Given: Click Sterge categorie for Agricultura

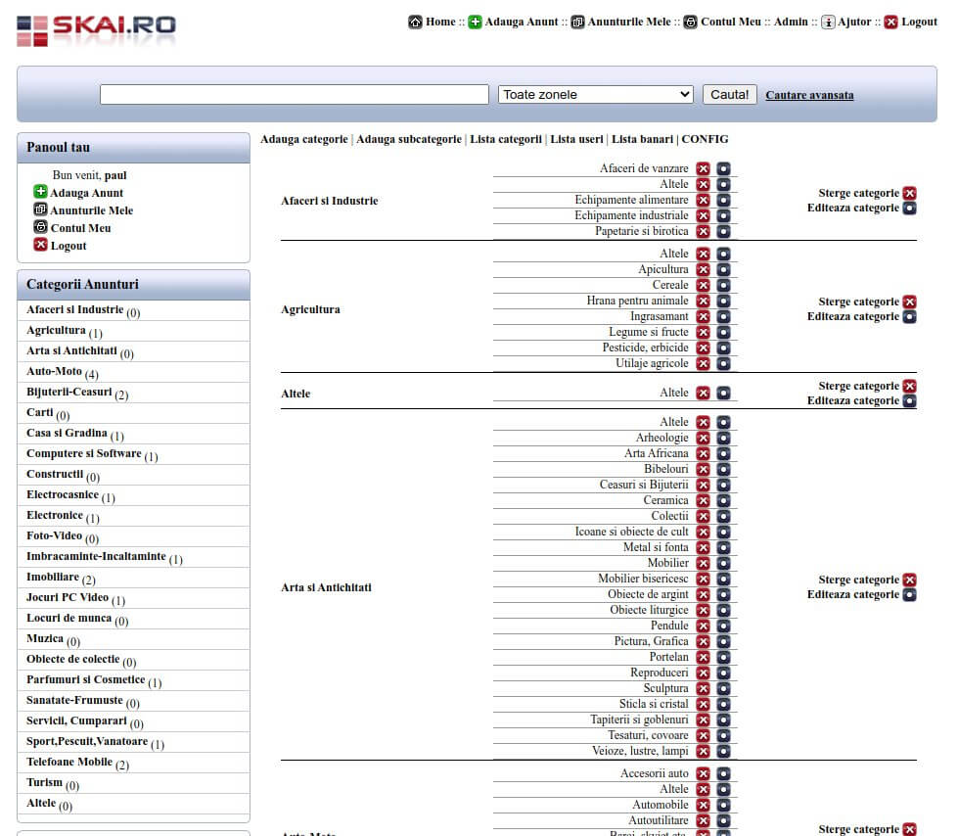Looking at the screenshot, I should point(859,302).
